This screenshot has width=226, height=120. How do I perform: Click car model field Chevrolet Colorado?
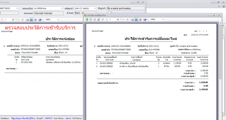point(48,13)
